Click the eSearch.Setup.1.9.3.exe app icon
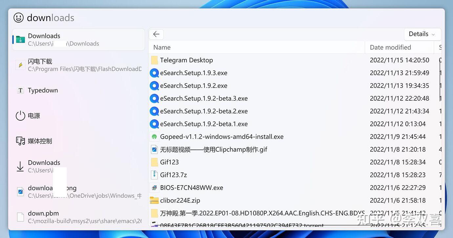The image size is (453, 238). tap(154, 73)
